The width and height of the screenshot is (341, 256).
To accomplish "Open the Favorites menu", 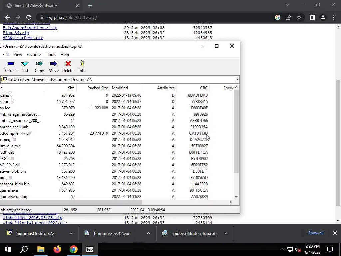I will (x=34, y=55).
